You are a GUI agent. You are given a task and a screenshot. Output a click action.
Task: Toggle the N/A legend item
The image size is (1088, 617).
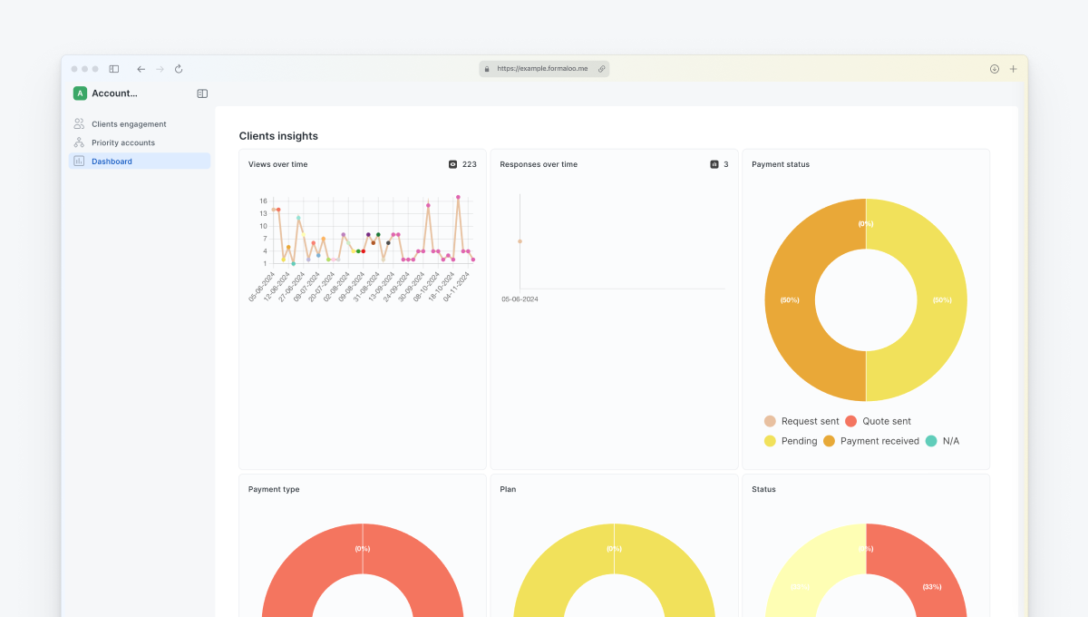click(942, 441)
